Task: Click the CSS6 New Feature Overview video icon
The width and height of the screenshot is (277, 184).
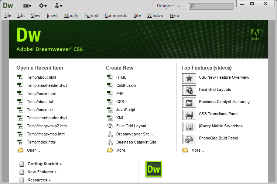Action: (x=189, y=78)
